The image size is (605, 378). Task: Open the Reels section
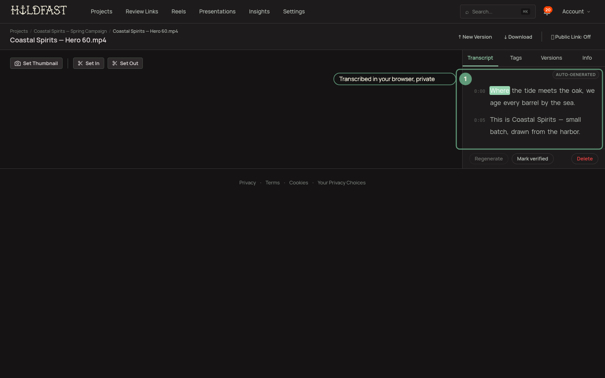click(x=179, y=11)
